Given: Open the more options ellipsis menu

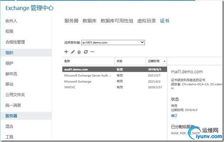Looking at the screenshot, I should point(92,52).
